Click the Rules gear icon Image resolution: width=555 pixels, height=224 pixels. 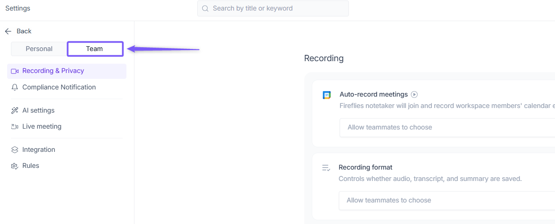pos(15,166)
